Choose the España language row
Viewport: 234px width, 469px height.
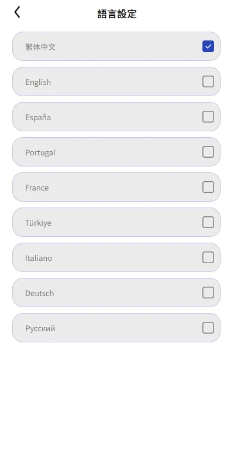(116, 117)
